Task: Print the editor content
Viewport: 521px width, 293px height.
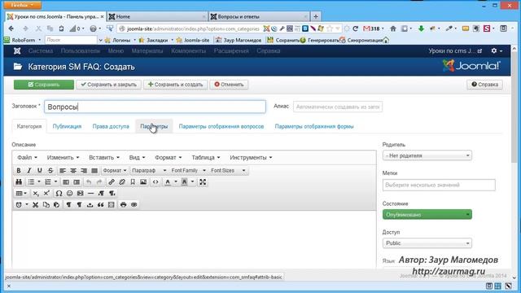Action: [123, 204]
